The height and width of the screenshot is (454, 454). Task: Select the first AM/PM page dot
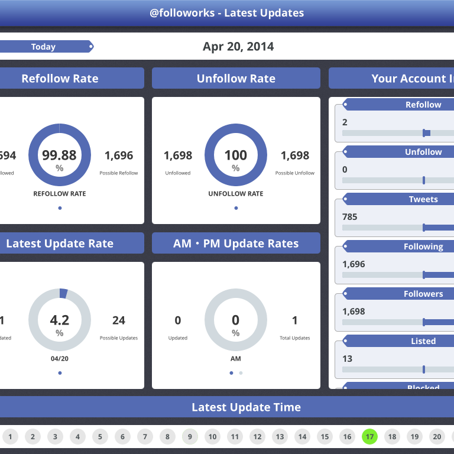coord(231,373)
